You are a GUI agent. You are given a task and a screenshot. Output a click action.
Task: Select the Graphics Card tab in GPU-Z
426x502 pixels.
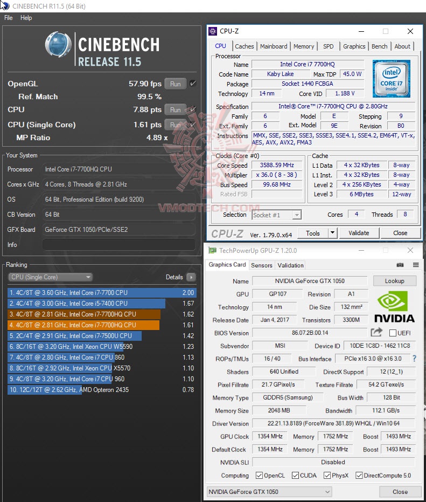[x=227, y=264]
